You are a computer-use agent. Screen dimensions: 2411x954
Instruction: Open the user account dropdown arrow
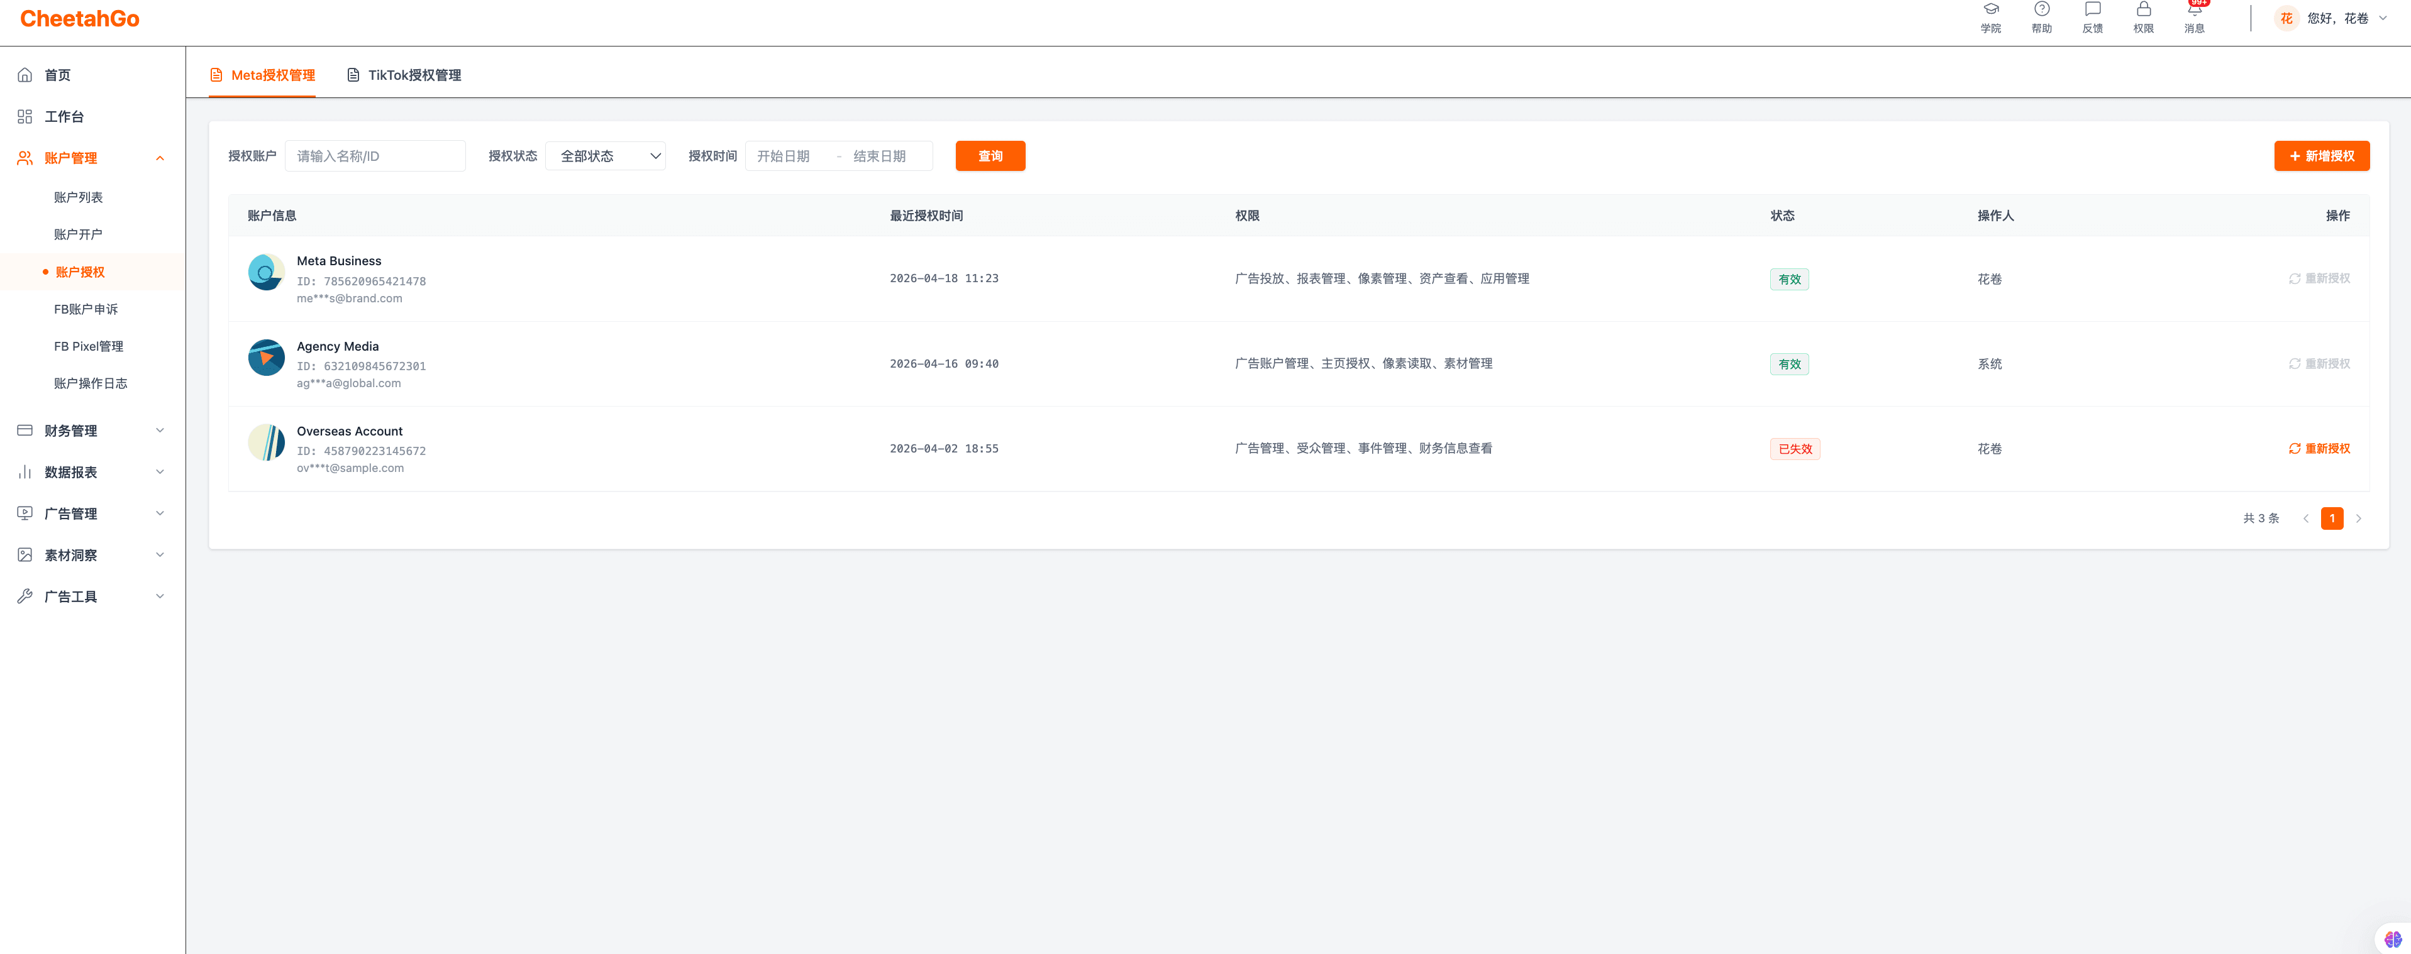(x=2383, y=19)
